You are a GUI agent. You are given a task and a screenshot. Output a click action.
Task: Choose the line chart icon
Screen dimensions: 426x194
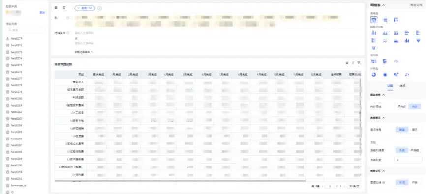click(385, 41)
